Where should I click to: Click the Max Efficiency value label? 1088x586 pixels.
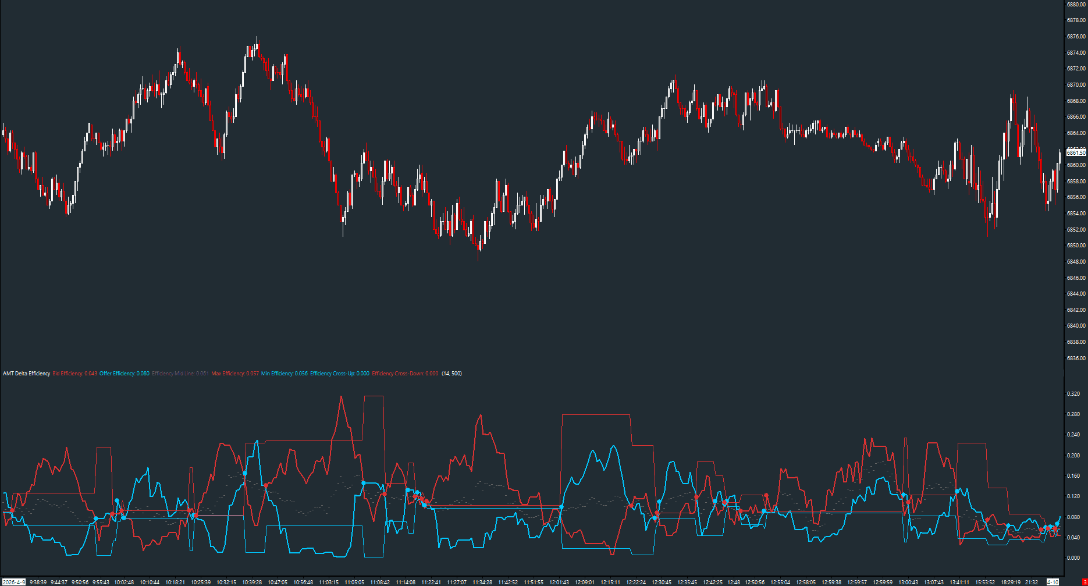(x=234, y=374)
